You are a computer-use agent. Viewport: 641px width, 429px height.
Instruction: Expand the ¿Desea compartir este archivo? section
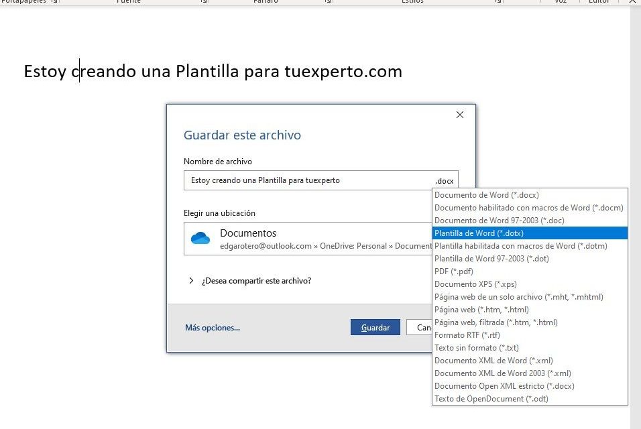[x=191, y=281]
